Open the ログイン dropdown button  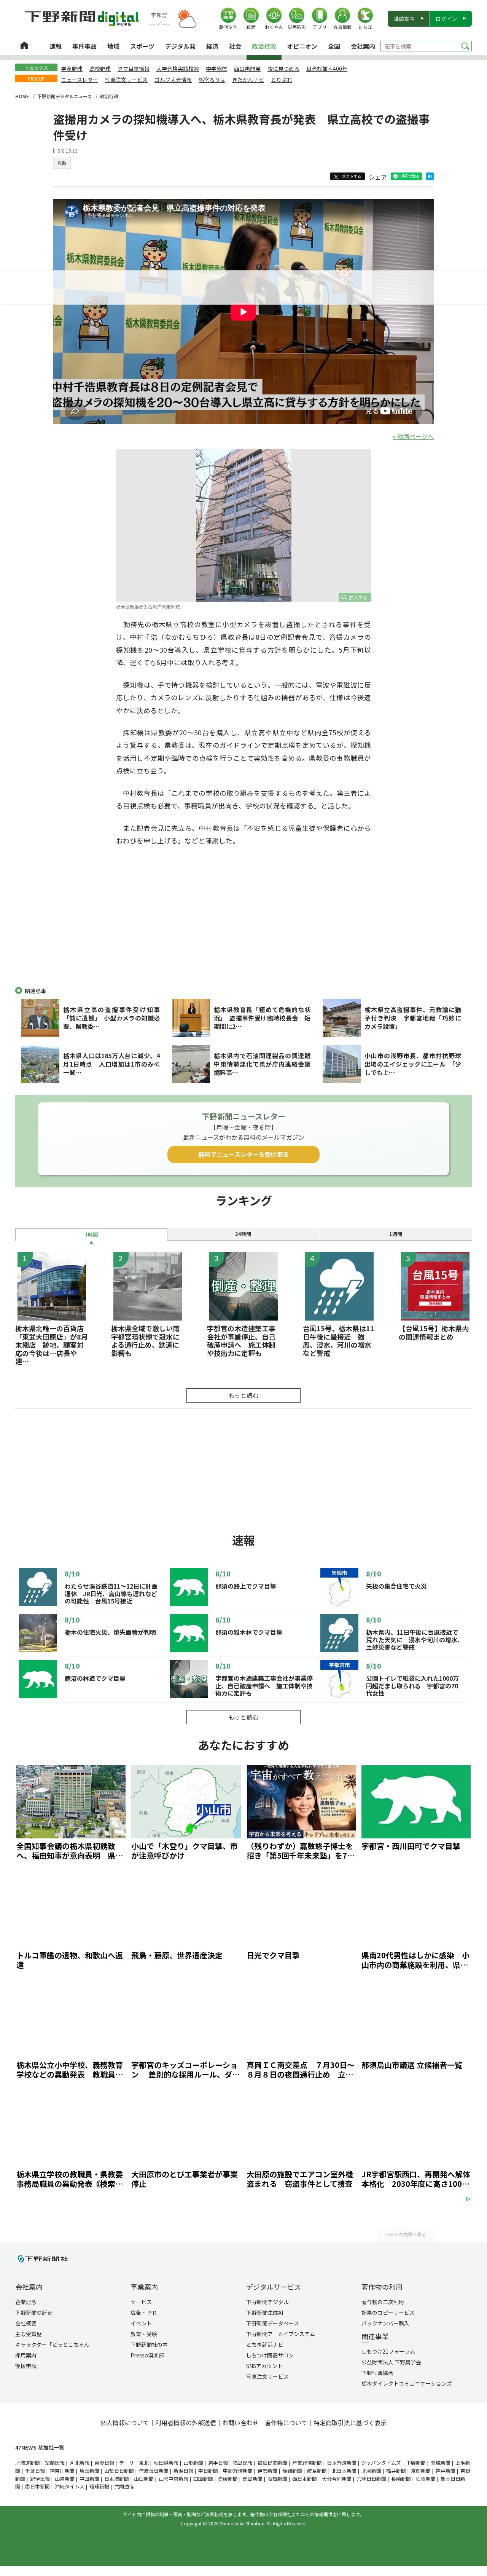451,18
